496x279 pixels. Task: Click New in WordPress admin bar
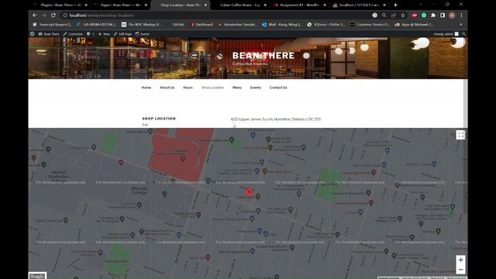[x=104, y=34]
